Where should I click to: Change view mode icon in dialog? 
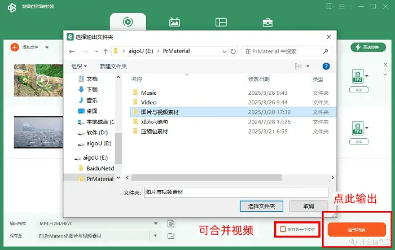click(298, 66)
